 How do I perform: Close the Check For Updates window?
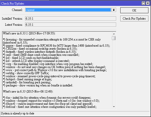148,3
